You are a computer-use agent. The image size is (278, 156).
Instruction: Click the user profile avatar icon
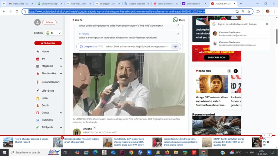coord(37,23)
